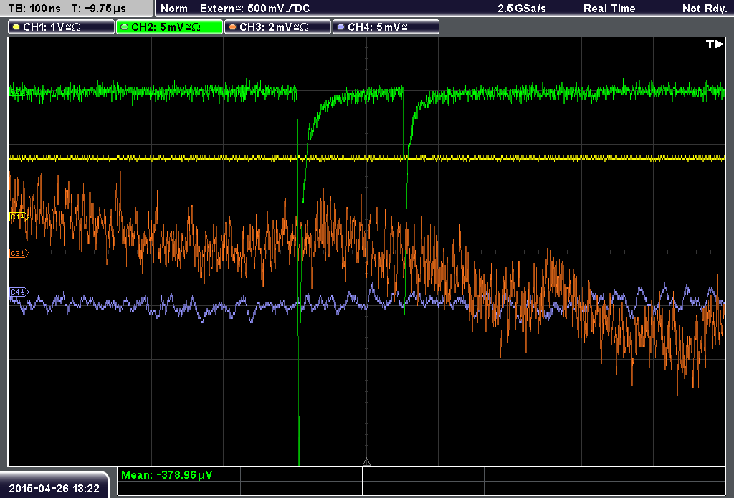This screenshot has width=734, height=498.
Task: Click the Real Time acquisition mode label
Action: (x=609, y=9)
